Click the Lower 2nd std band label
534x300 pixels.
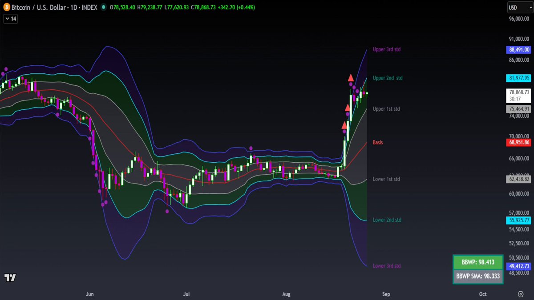(x=387, y=220)
